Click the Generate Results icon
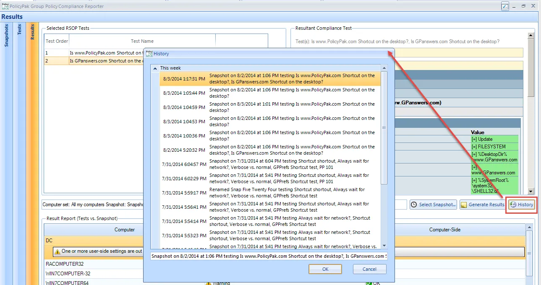 tap(464, 205)
